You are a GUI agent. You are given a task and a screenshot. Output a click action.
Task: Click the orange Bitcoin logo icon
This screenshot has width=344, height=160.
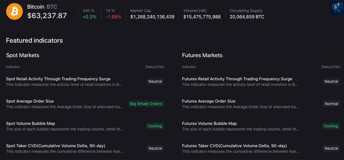click(14, 11)
